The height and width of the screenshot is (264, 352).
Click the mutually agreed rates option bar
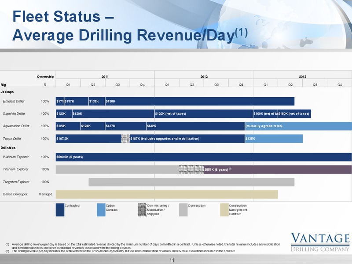pos(298,126)
